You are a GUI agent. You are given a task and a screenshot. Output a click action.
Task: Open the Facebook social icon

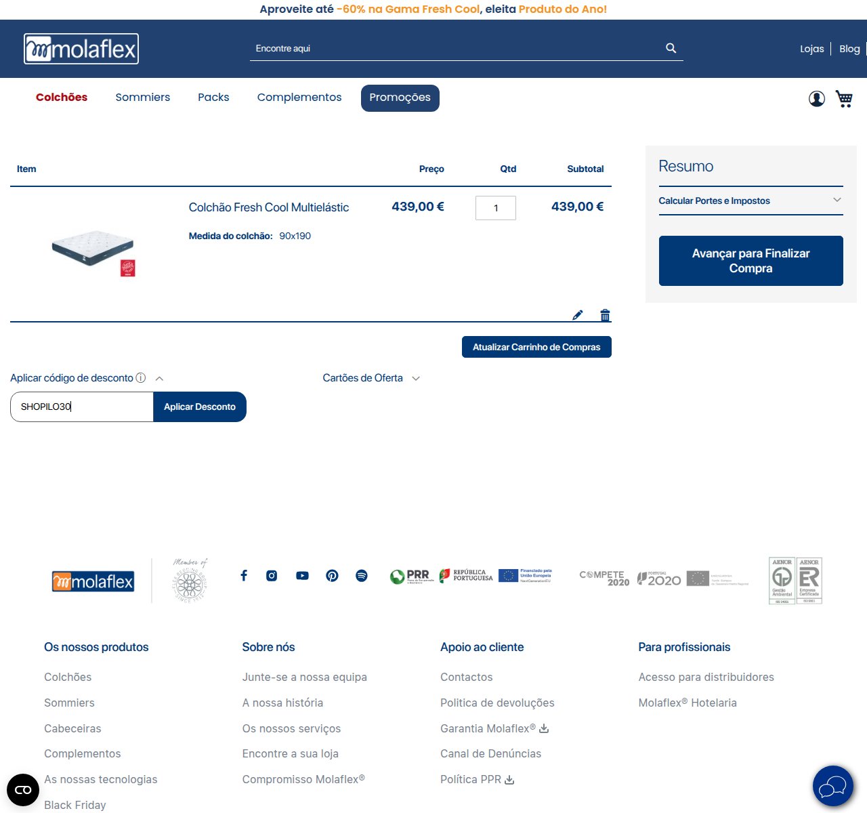(x=244, y=576)
